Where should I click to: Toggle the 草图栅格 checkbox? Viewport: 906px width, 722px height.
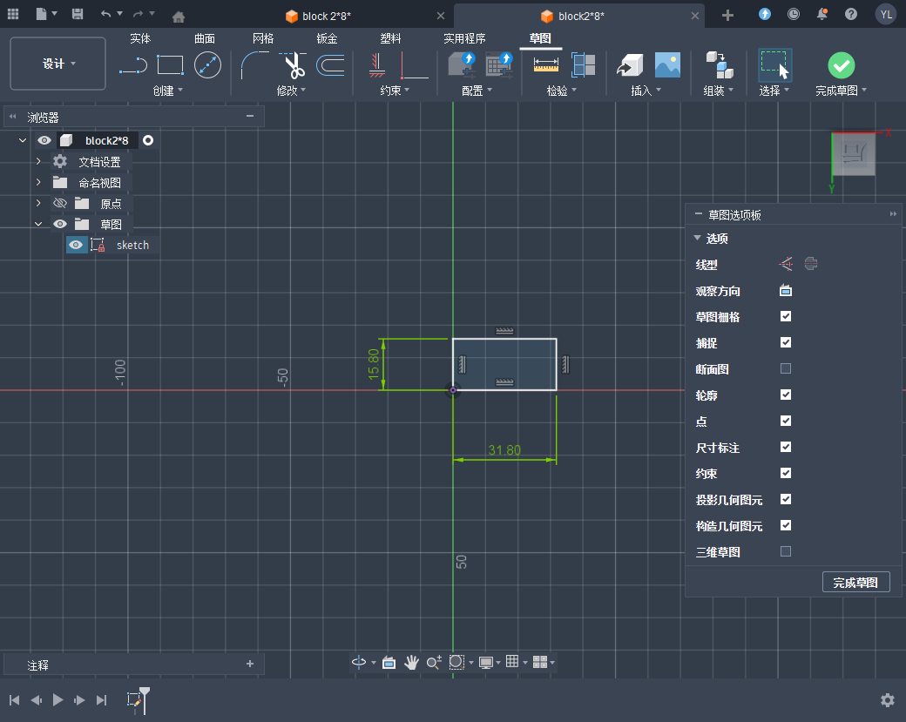(786, 316)
